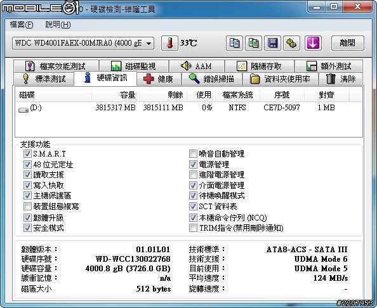Switch to the 額外測試 tab
This screenshot has height=308, width=377.
pyautogui.click(x=329, y=66)
